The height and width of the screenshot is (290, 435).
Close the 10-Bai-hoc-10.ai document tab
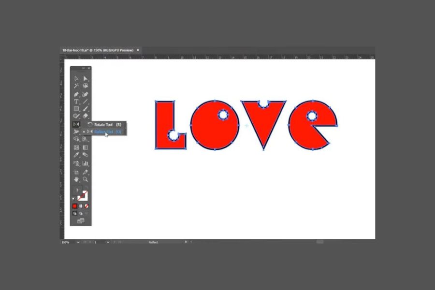click(138, 50)
